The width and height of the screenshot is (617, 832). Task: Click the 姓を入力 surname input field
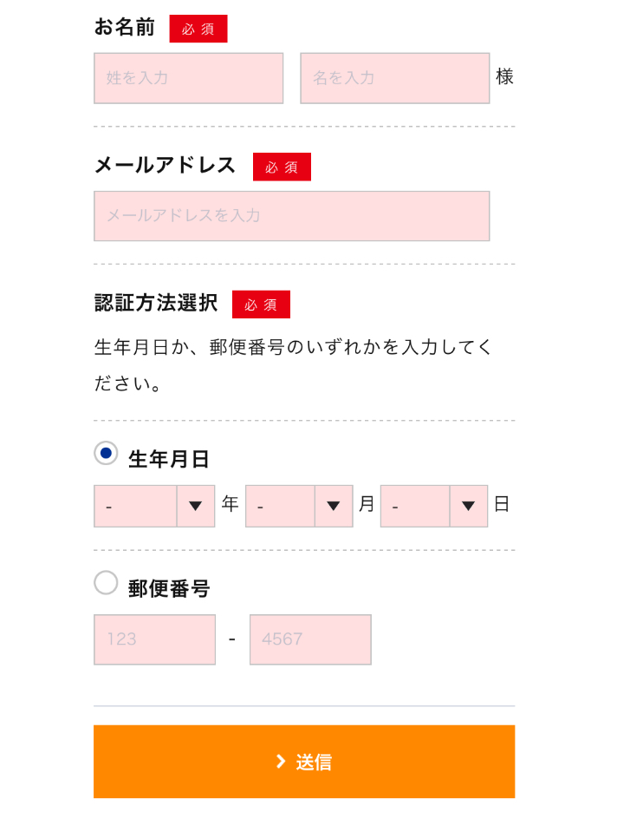[x=188, y=78]
